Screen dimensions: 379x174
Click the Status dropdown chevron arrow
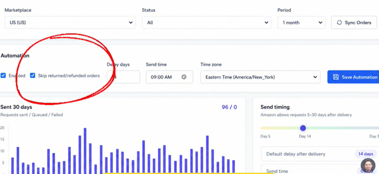coord(266,22)
